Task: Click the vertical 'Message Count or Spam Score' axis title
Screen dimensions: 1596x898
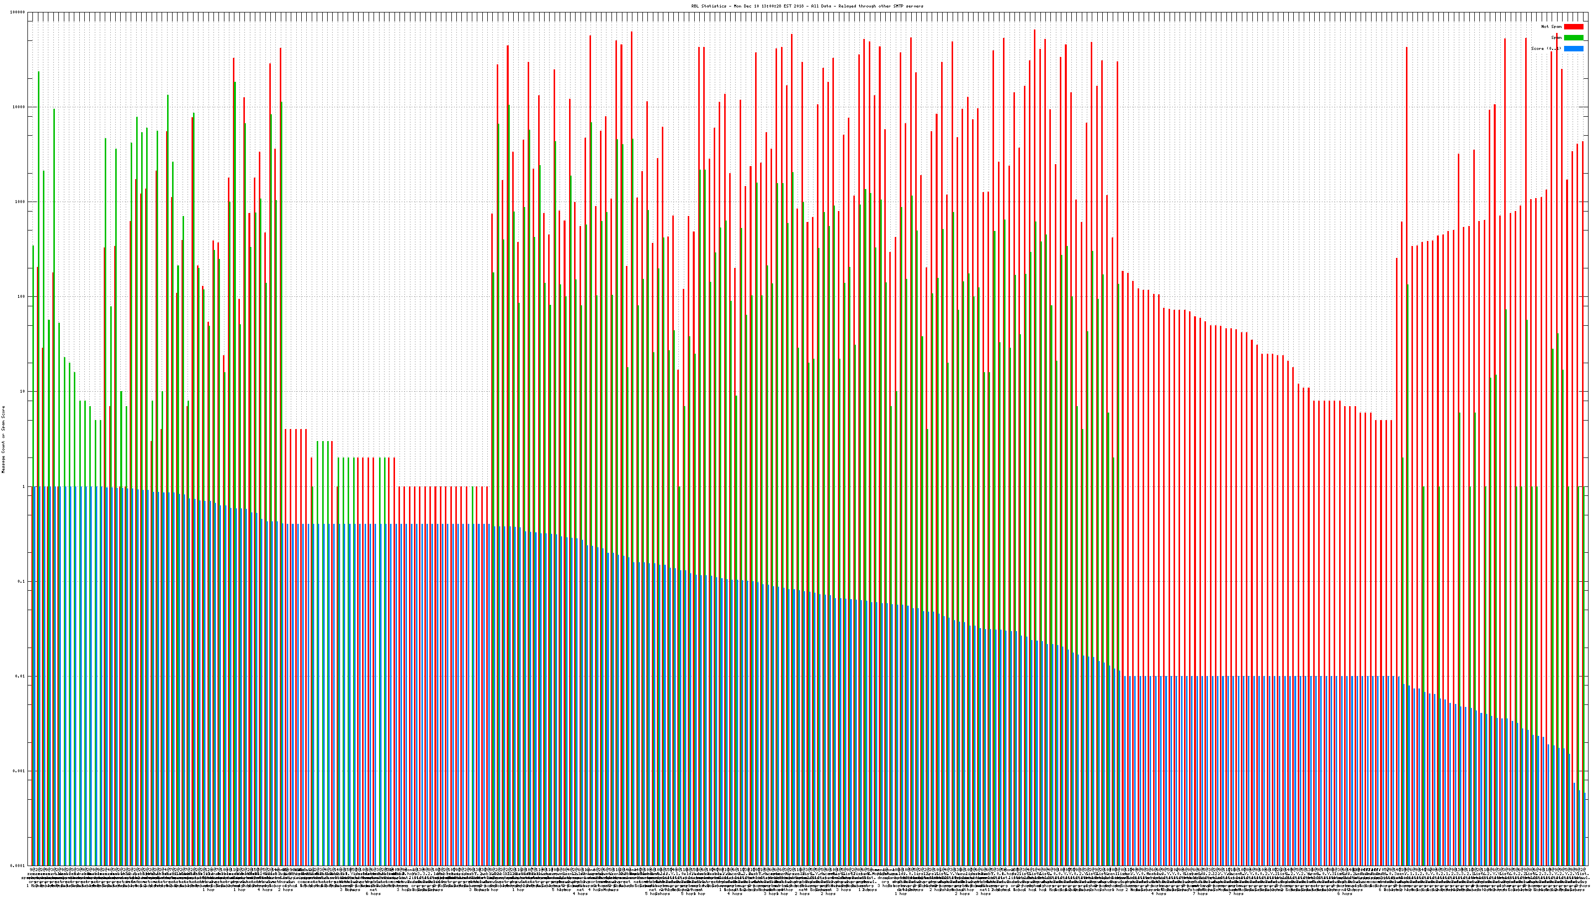Action: click(x=3, y=439)
